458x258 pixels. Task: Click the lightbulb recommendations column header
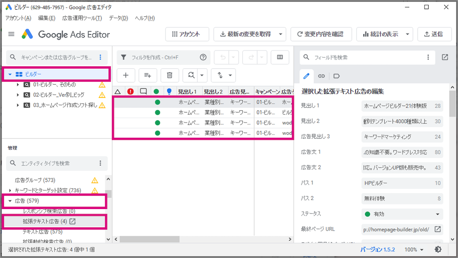169,91
